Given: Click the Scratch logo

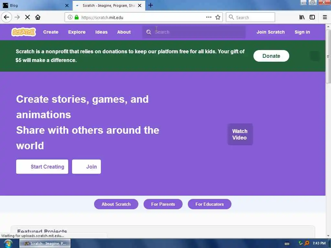Looking at the screenshot, I should 24,32.
